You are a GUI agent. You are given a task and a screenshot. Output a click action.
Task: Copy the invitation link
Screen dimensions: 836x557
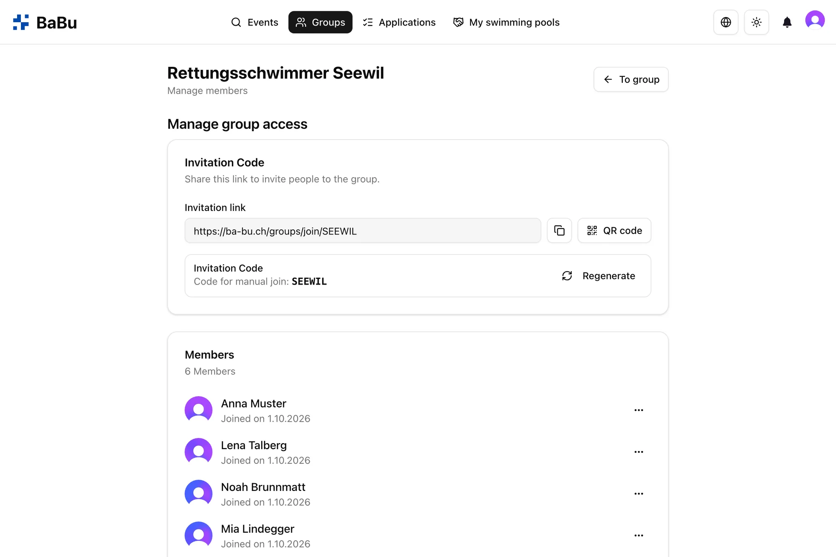pos(559,230)
